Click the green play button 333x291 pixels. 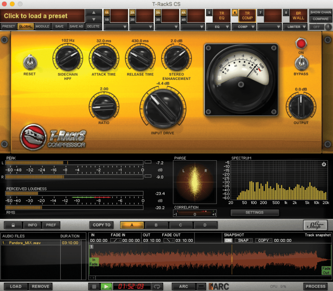tap(106, 286)
